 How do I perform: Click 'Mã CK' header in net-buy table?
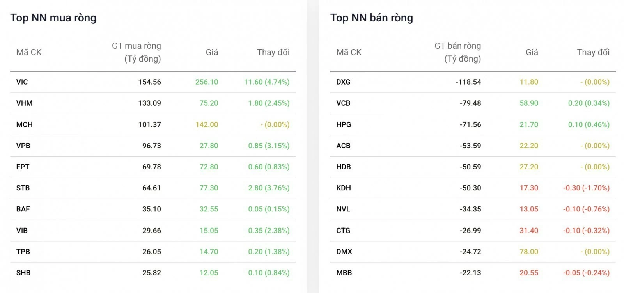29,52
